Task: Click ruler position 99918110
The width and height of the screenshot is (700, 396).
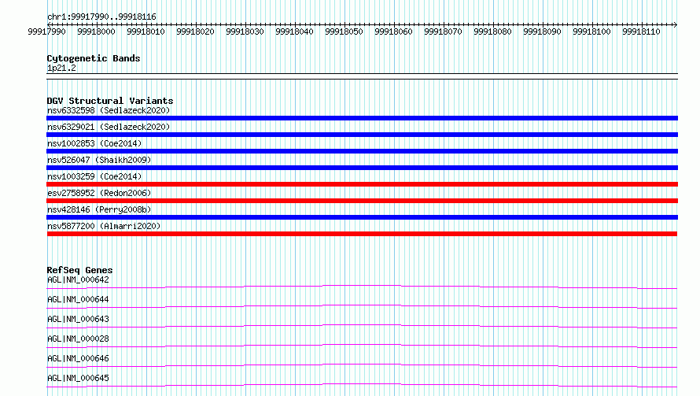Action: pyautogui.click(x=641, y=31)
